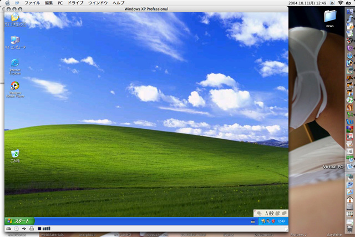Click the news folder on Mac desktop
This screenshot has width=355, height=237.
pos(330,18)
